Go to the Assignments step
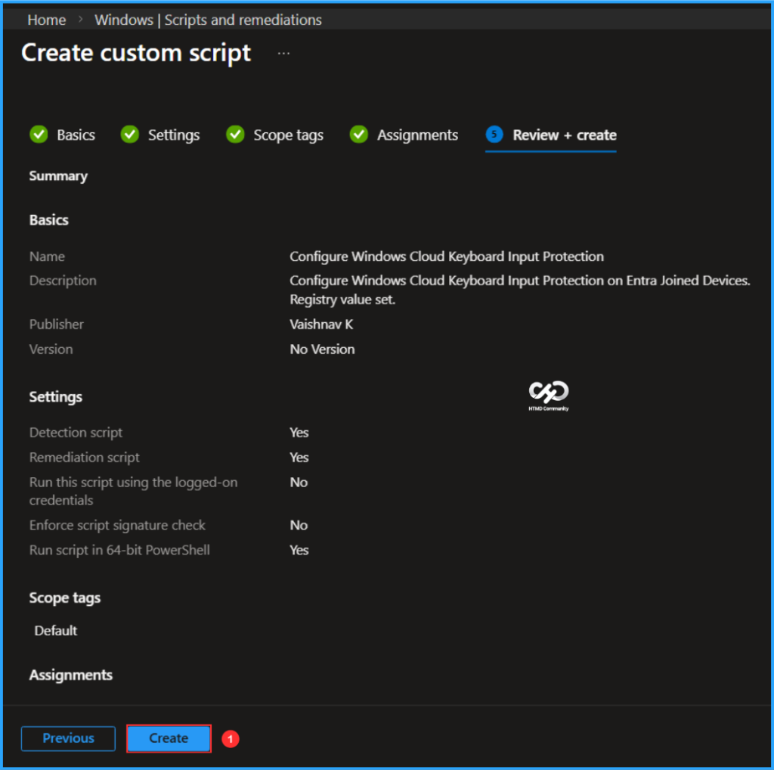The width and height of the screenshot is (774, 770). tap(417, 135)
